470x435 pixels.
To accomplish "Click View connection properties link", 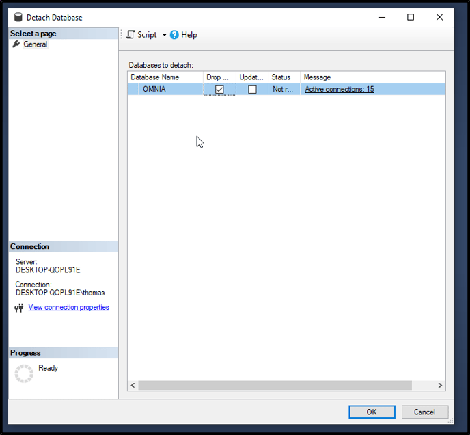I will point(68,307).
